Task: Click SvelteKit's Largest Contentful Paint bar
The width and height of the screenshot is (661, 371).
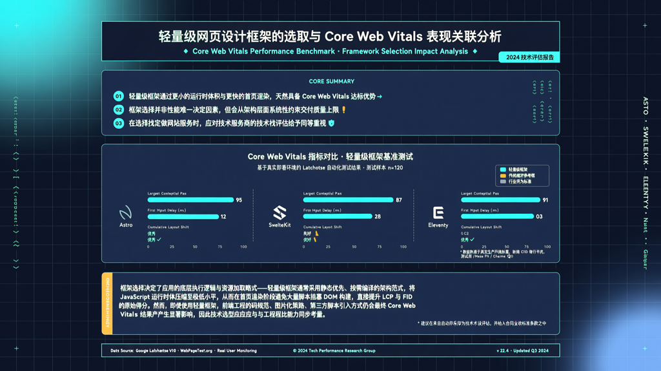Action: point(348,200)
